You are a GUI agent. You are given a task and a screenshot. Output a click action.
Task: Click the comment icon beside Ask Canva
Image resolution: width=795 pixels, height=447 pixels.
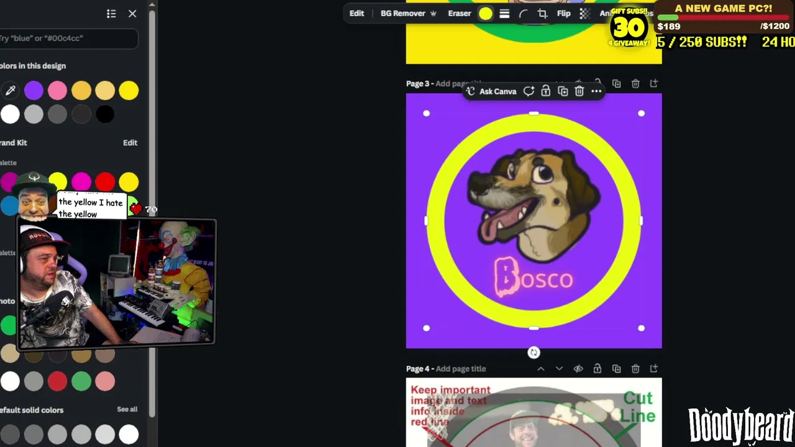(x=529, y=91)
